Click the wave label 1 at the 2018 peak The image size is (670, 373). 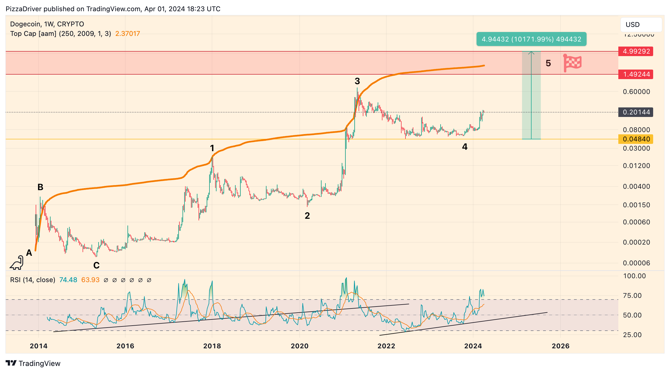tap(212, 148)
